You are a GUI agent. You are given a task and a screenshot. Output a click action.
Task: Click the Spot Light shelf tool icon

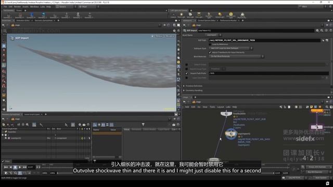(190, 15)
